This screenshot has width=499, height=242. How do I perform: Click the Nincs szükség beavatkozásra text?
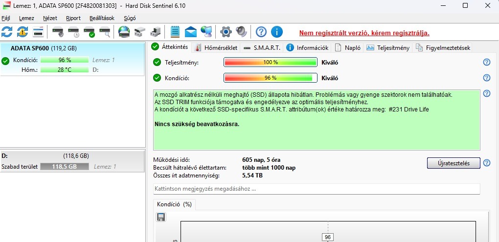(197, 124)
